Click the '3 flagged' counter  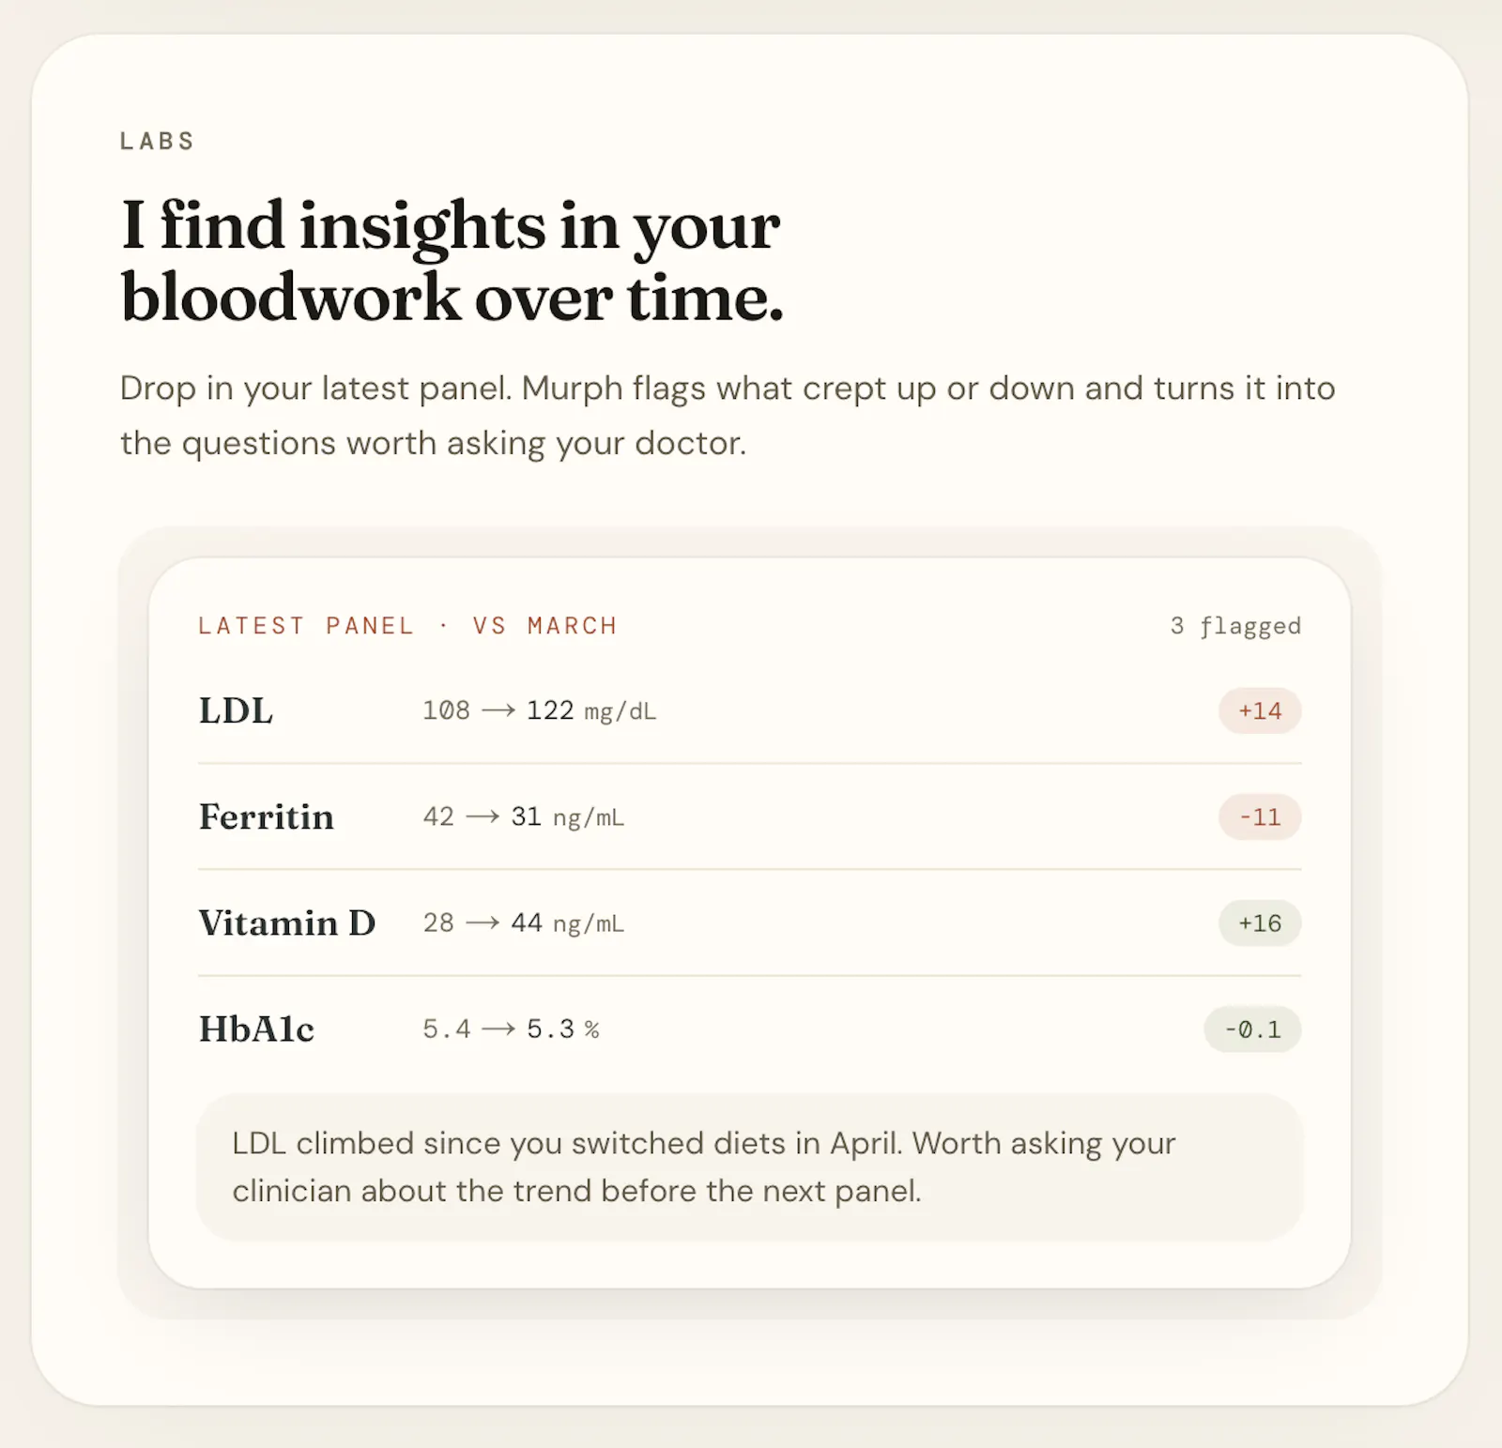pyautogui.click(x=1235, y=626)
